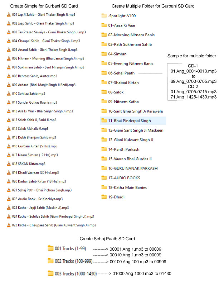
Task: Click VLC icon for 022 Audio Book file
Action: click(9, 199)
